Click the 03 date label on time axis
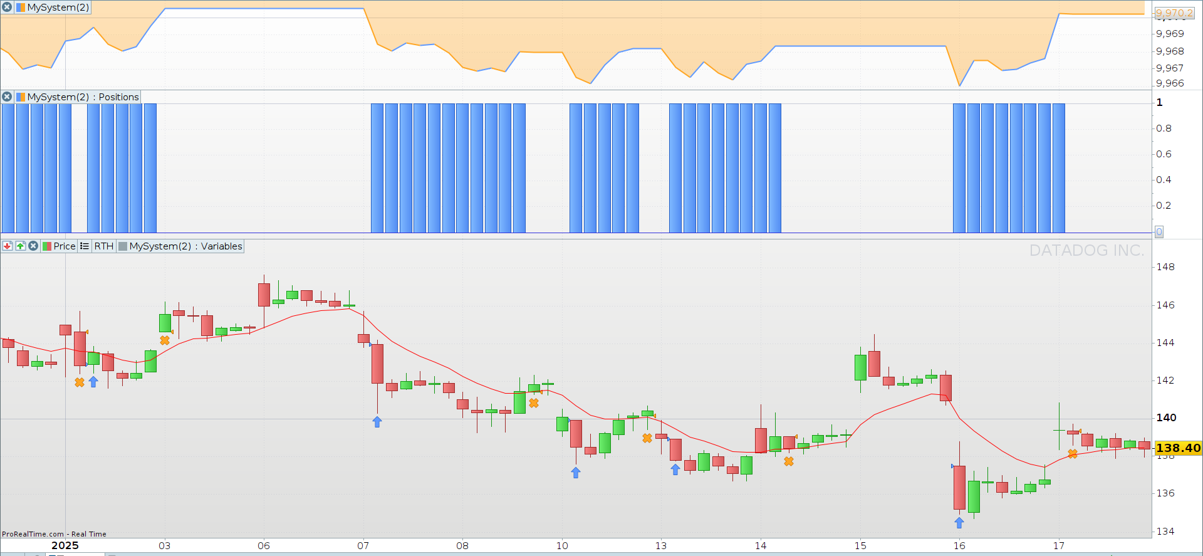Screen dimensions: 1203x556 164,545
